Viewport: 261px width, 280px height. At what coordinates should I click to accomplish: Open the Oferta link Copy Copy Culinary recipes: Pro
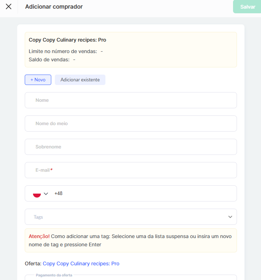81,264
